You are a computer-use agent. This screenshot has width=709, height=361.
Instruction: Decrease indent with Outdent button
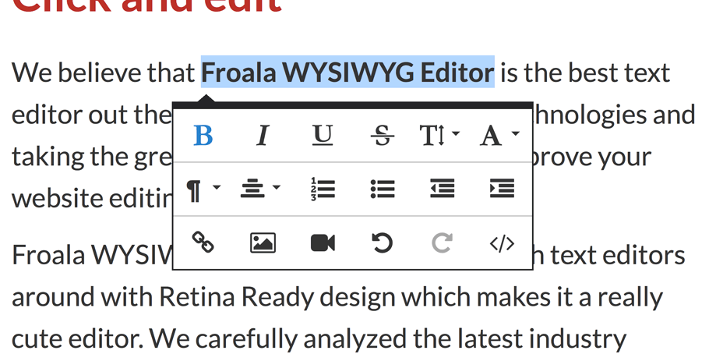click(x=442, y=189)
